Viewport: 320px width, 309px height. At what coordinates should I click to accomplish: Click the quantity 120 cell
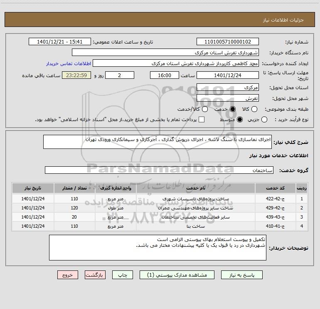(74, 208)
